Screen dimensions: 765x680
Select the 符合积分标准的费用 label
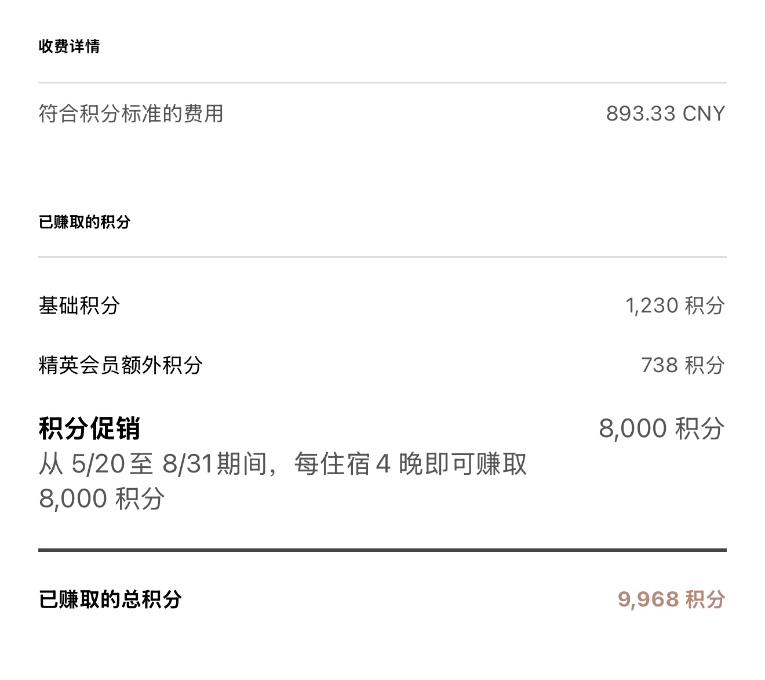point(131,114)
